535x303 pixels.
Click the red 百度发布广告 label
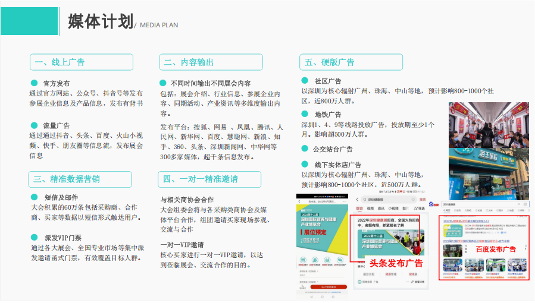coord(495,249)
